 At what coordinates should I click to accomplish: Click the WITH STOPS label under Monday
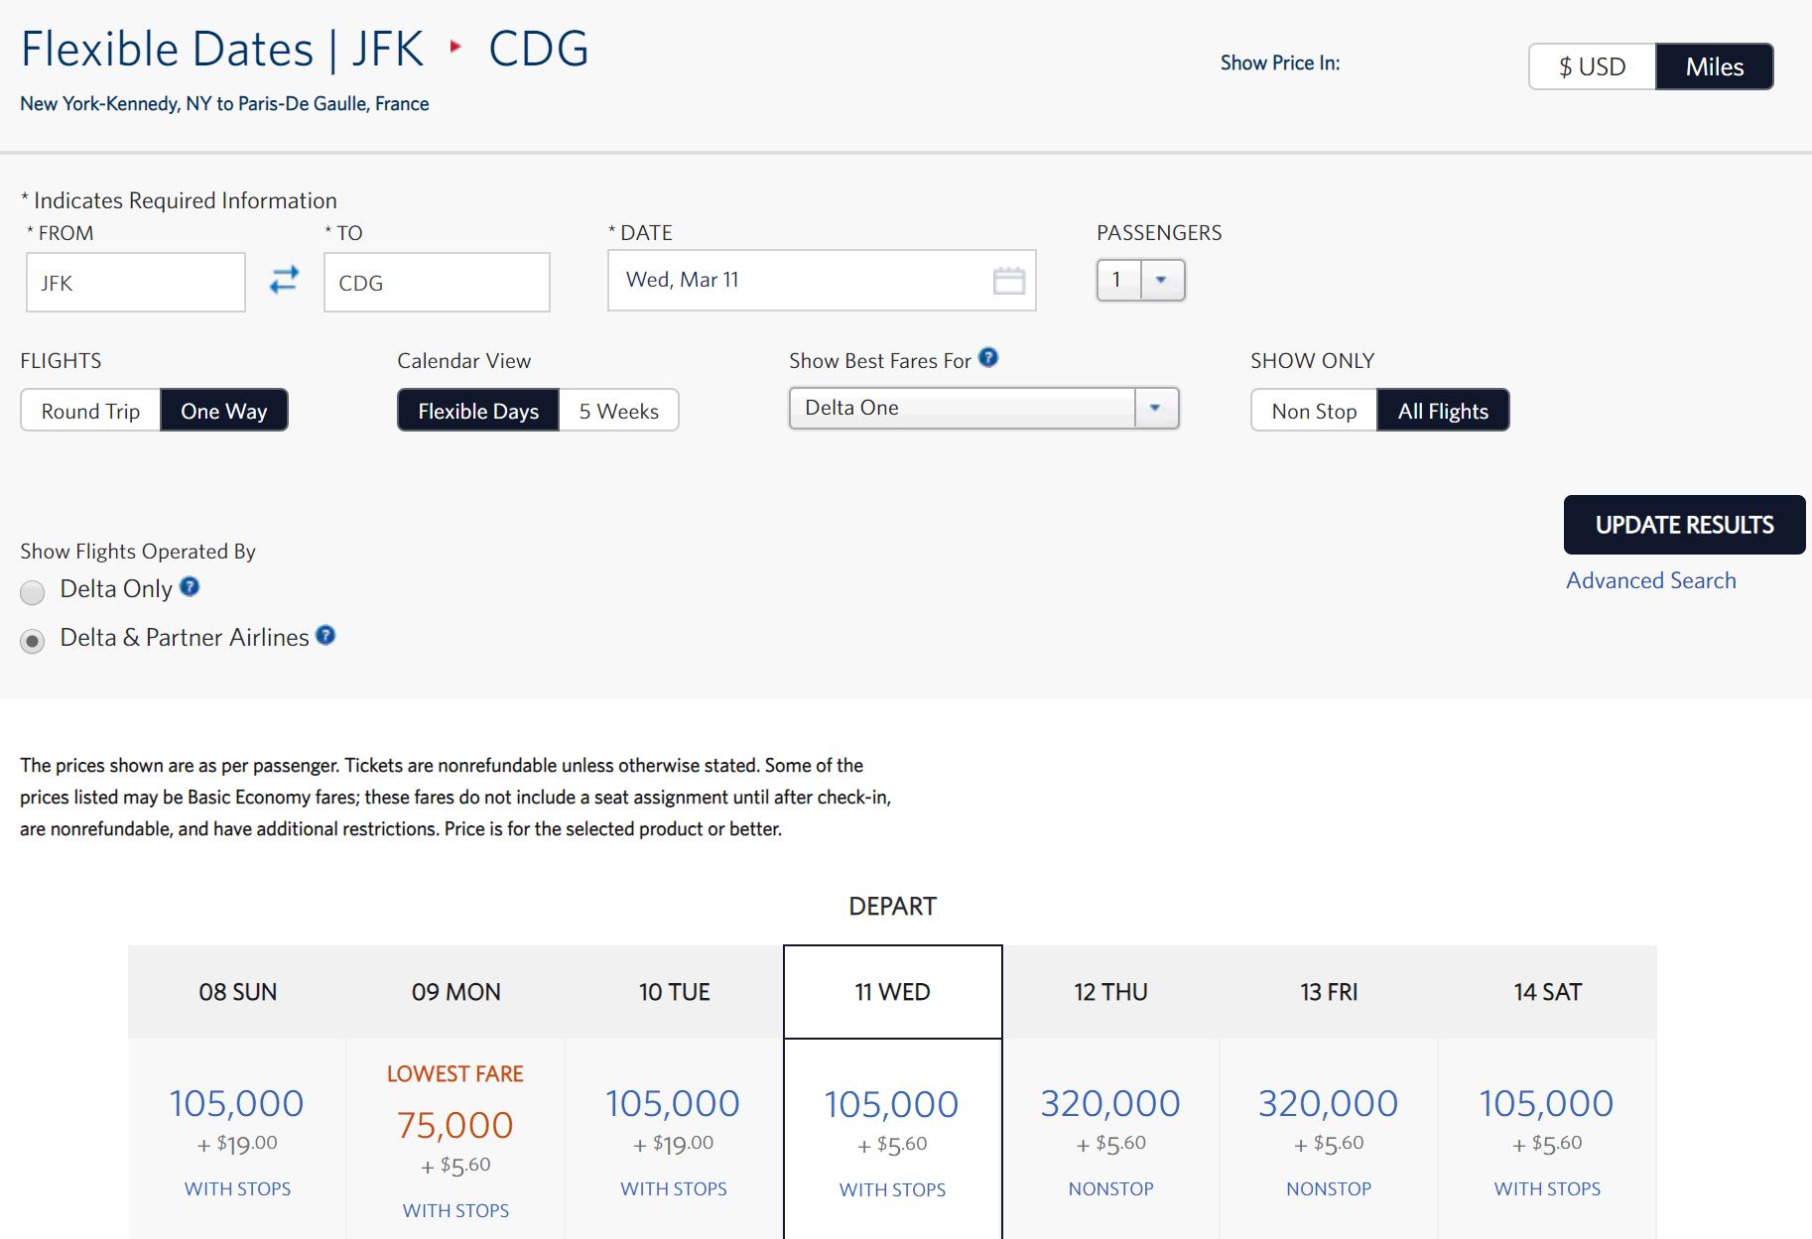point(455,1210)
